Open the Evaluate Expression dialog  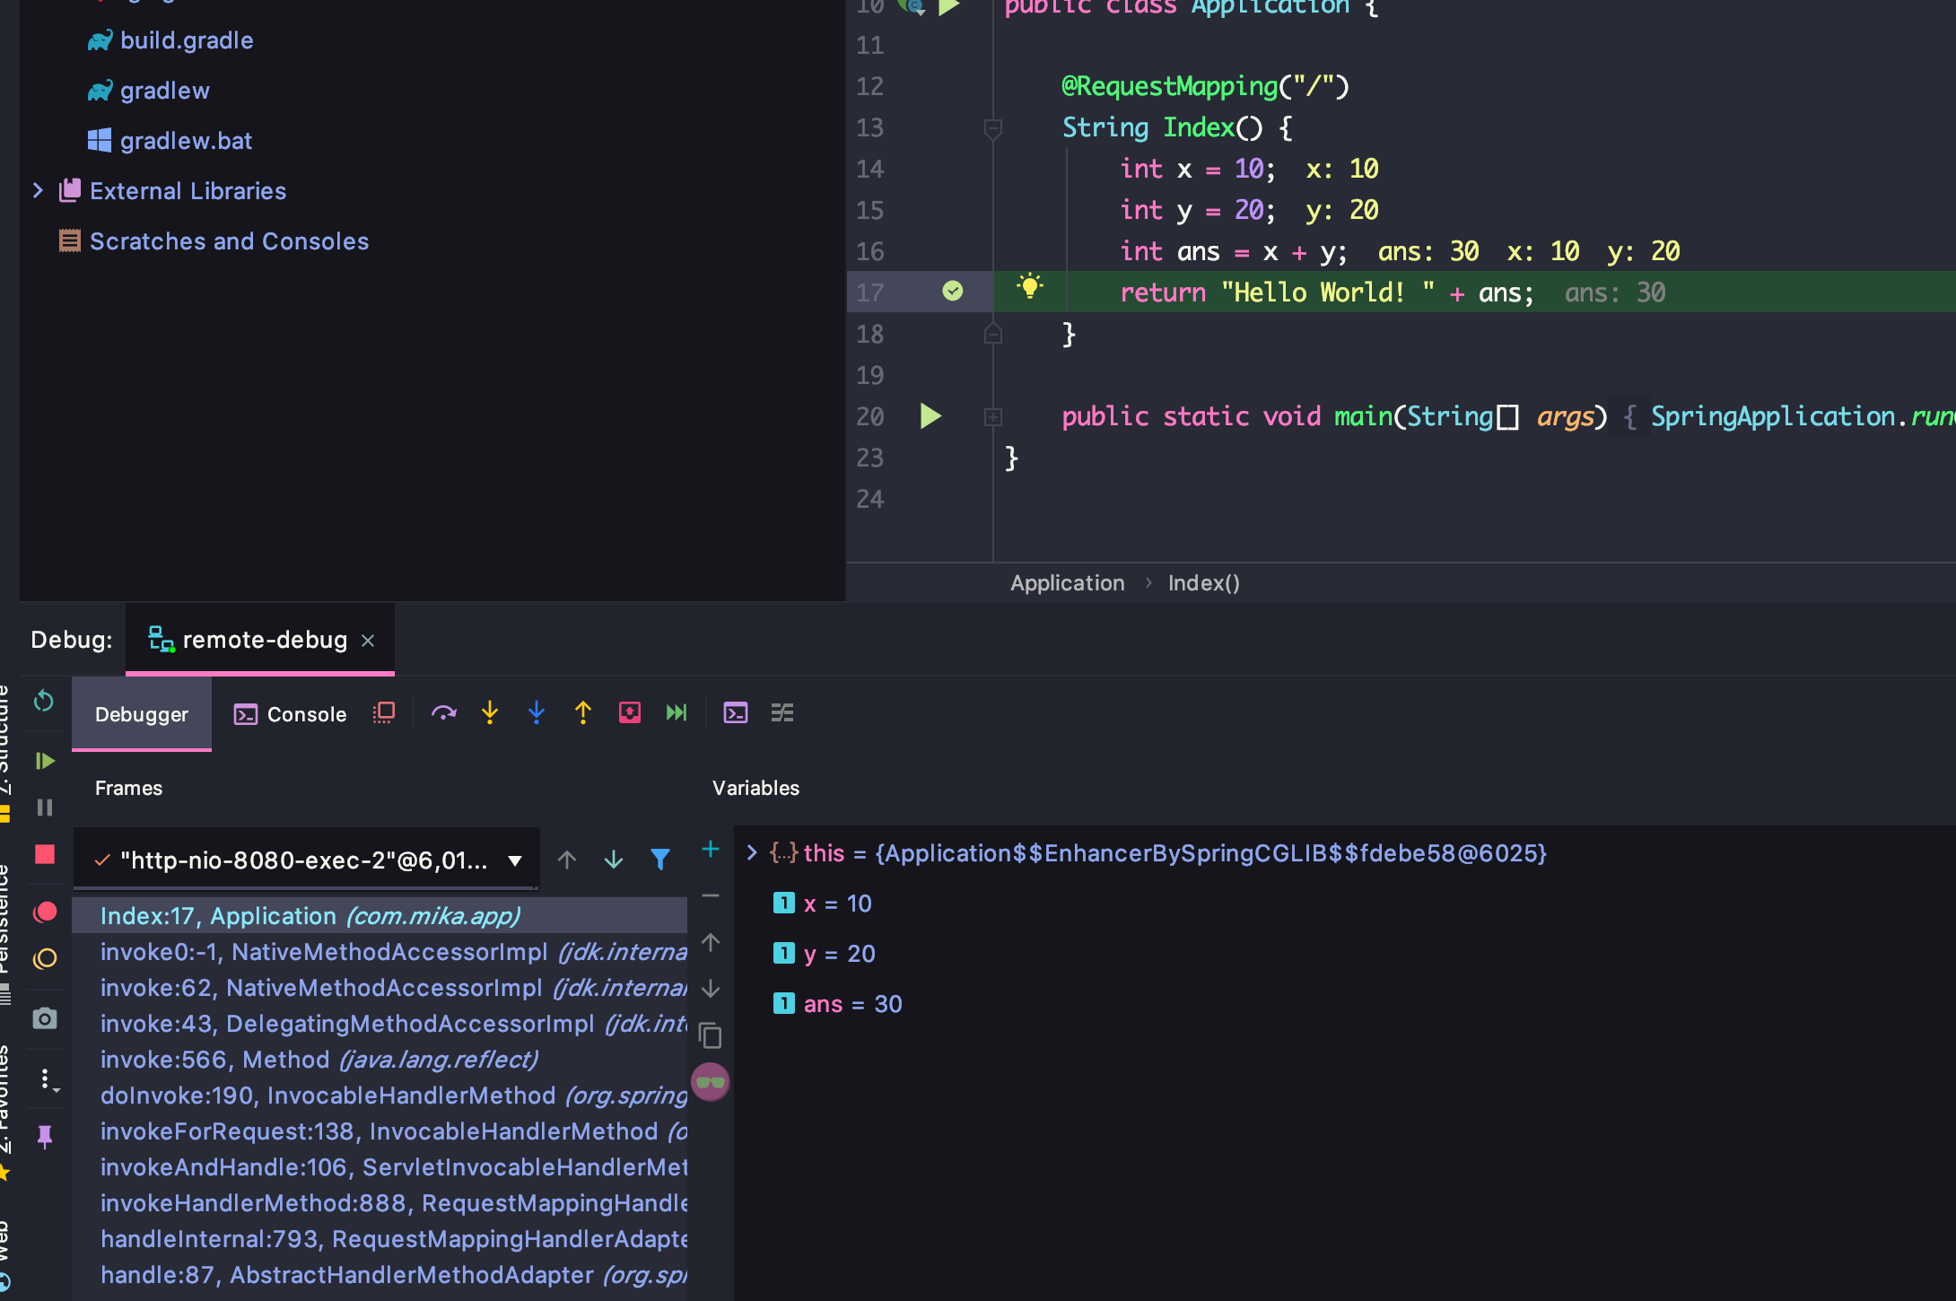(x=736, y=713)
